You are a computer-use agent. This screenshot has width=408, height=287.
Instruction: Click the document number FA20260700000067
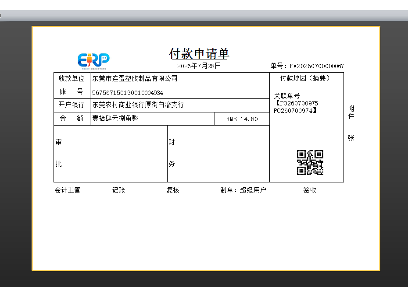pyautogui.click(x=317, y=66)
